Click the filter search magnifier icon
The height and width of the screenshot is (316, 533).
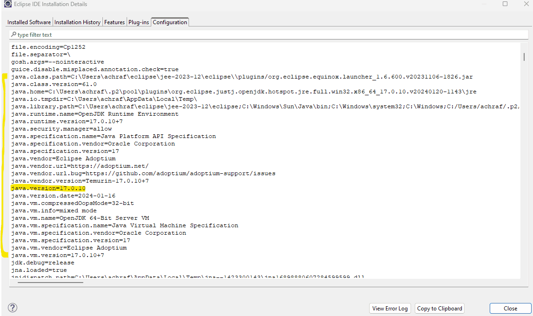pos(13,34)
